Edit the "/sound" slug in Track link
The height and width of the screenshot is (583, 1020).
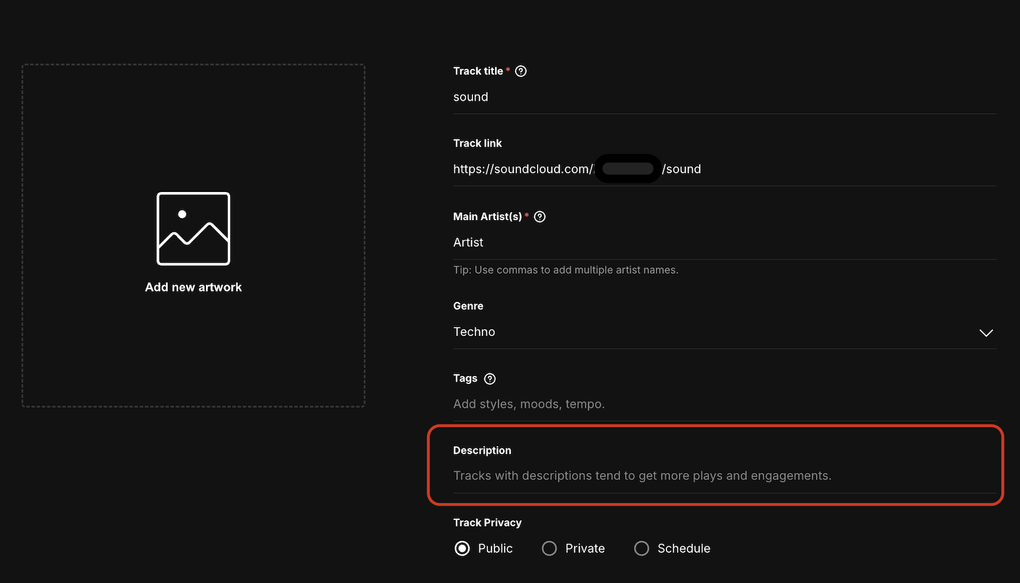[x=682, y=170]
